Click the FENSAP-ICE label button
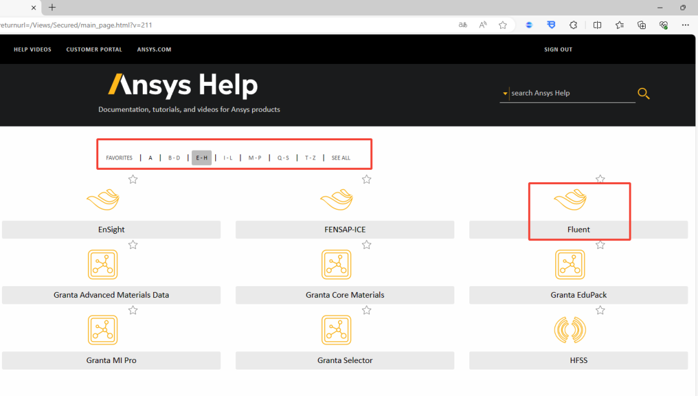This screenshot has height=396, width=698. [x=345, y=229]
